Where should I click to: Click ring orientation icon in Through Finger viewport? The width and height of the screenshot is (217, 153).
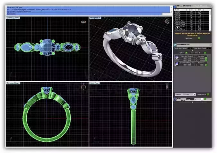[83, 87]
